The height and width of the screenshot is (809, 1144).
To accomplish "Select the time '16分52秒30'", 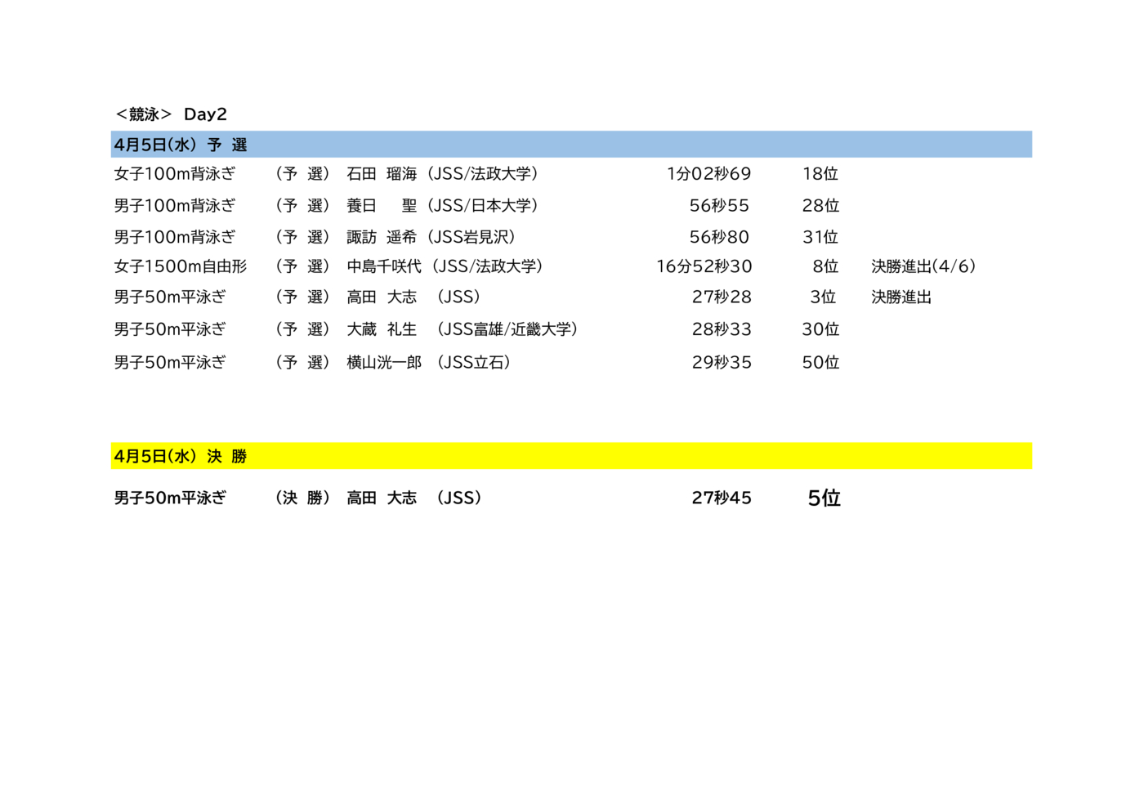I will pyautogui.click(x=704, y=266).
